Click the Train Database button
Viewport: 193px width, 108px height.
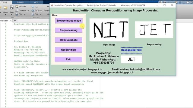click(x=68, y=40)
